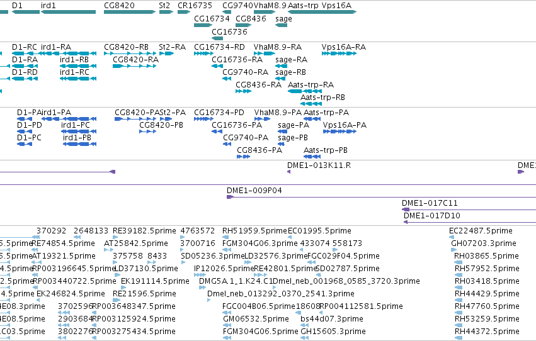This screenshot has width=536, height=341.
Task: Click the CG16736-RA transcript
Action: [217, 66]
